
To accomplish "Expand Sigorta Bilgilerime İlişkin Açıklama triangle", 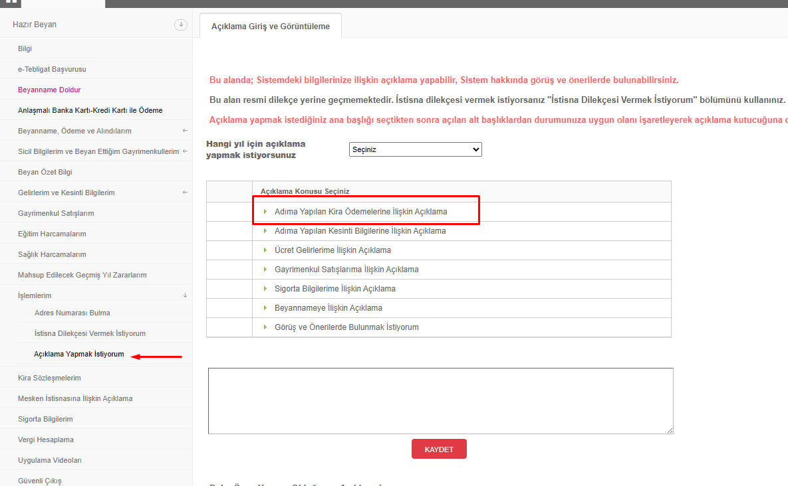I will [x=265, y=288].
